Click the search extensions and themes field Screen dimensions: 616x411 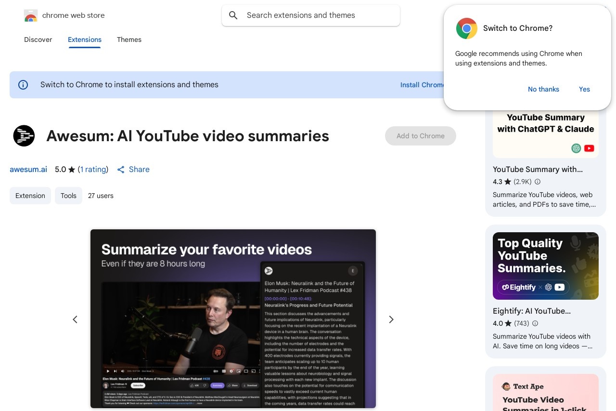tap(311, 15)
